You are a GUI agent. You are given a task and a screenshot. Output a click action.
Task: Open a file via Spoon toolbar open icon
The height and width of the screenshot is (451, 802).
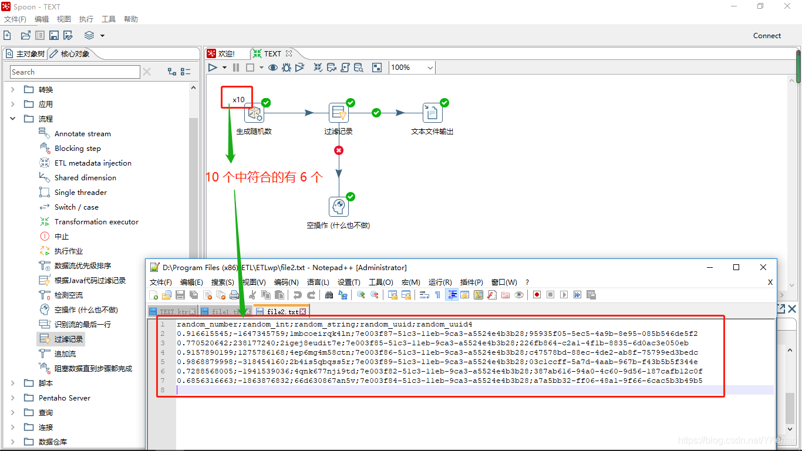pos(25,35)
